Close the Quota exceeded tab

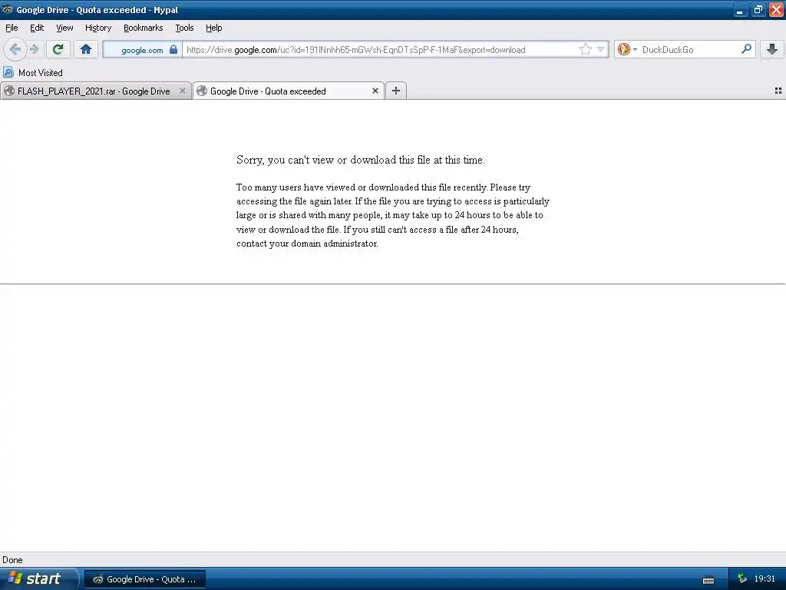(375, 91)
